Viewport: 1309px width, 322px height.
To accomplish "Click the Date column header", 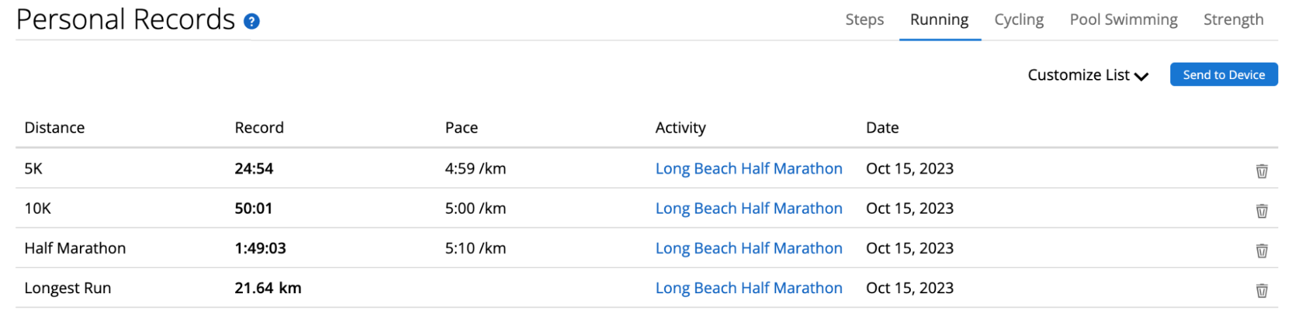I will (882, 127).
